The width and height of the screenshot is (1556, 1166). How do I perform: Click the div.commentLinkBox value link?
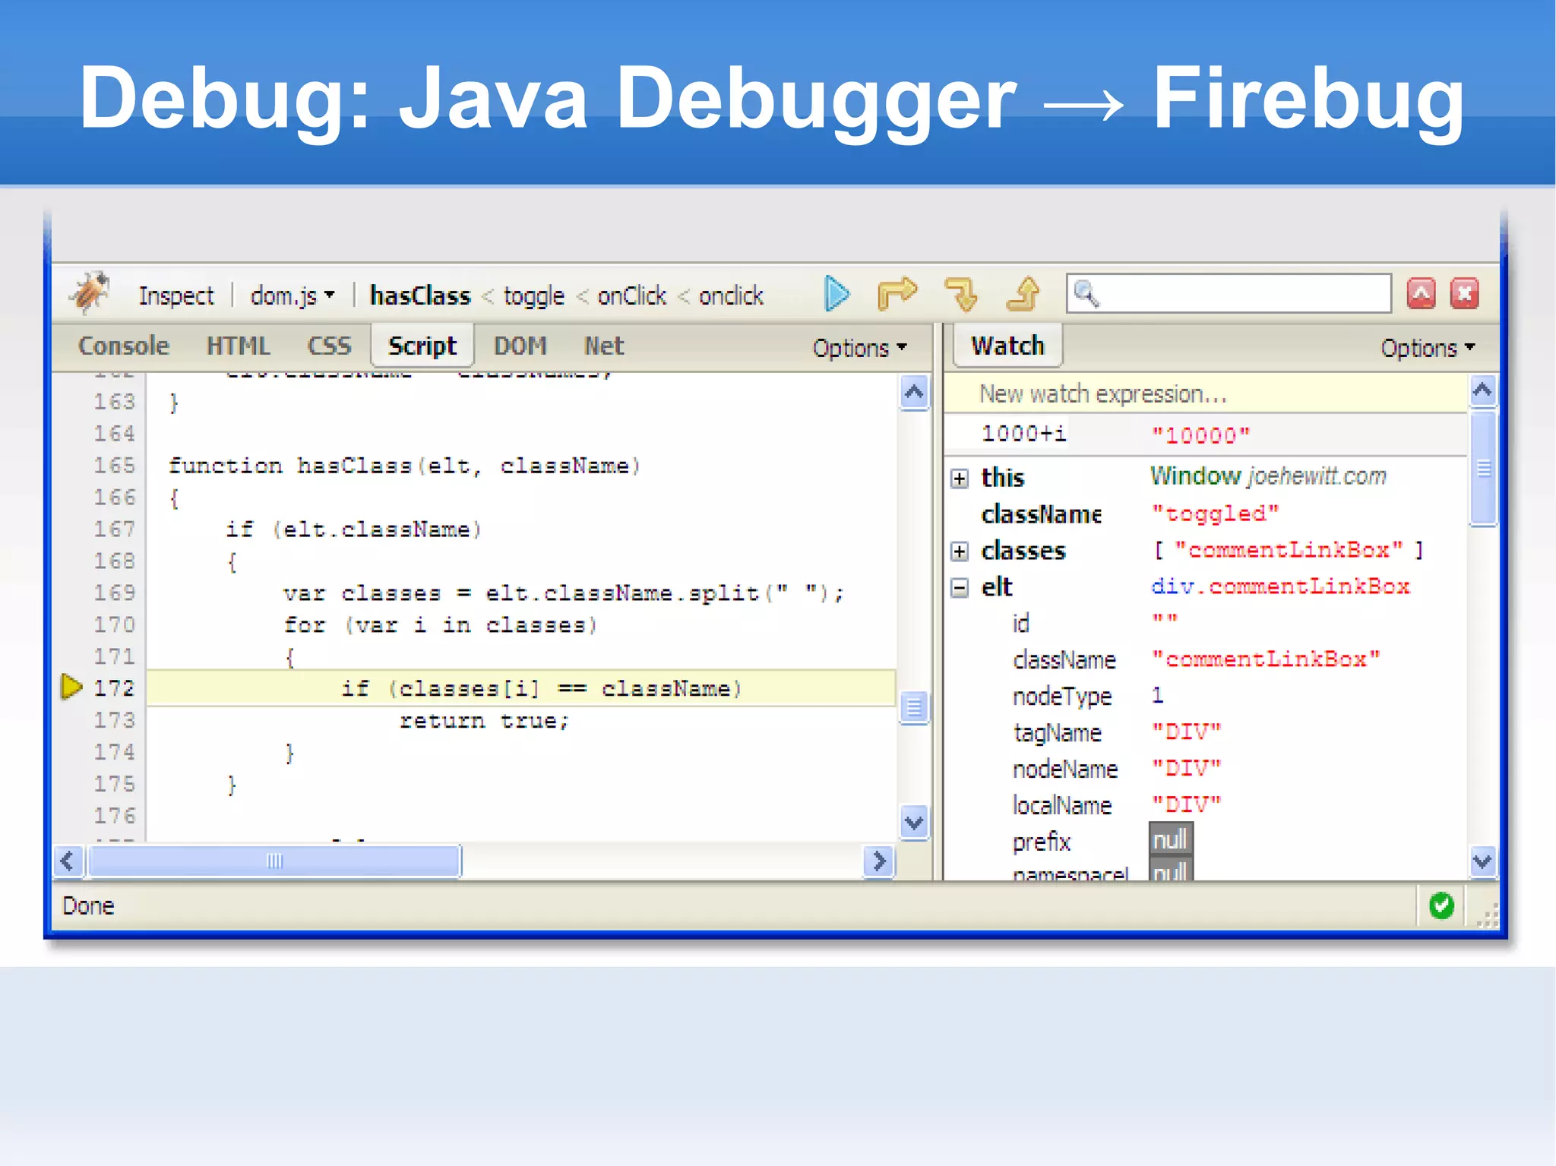point(1280,586)
